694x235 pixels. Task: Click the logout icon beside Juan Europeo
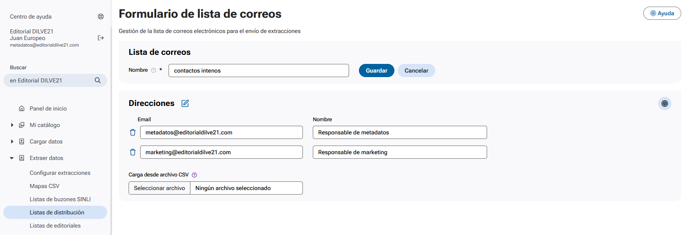coord(101,38)
